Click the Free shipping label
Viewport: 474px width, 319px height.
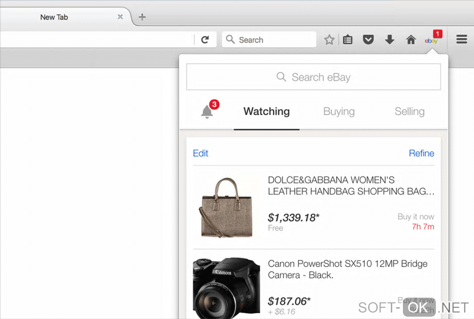(x=276, y=228)
